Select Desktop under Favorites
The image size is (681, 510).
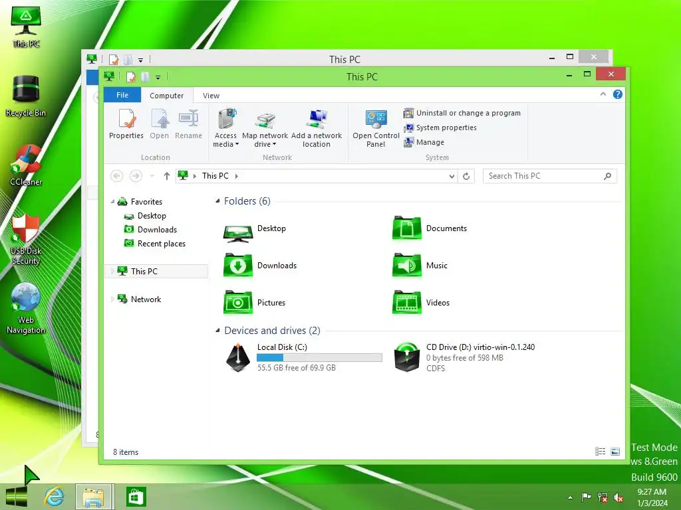click(152, 216)
